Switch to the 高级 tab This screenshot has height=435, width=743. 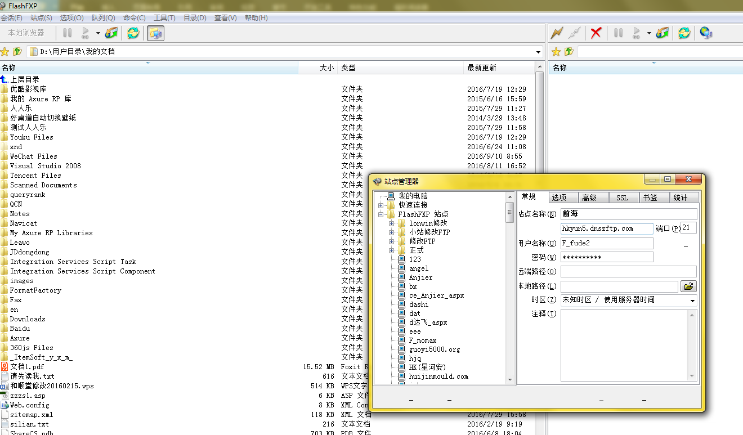pos(589,198)
